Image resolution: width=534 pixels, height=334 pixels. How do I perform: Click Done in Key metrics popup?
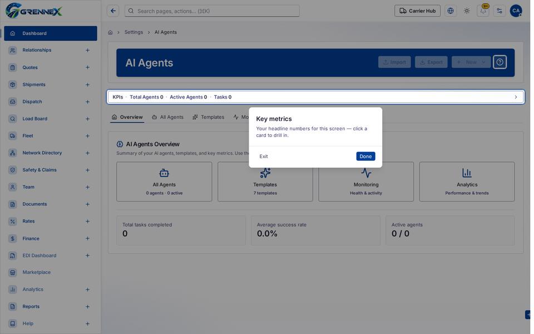coord(365,156)
